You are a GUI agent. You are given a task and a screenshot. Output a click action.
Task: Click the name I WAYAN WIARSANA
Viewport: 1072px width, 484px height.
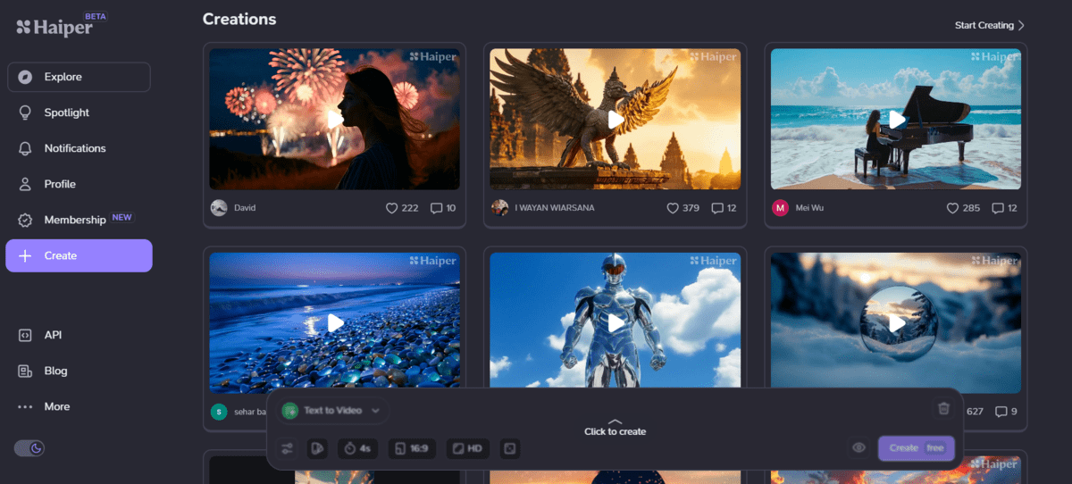click(x=555, y=208)
